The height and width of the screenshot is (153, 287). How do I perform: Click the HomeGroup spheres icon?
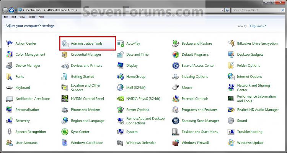pos(120,77)
